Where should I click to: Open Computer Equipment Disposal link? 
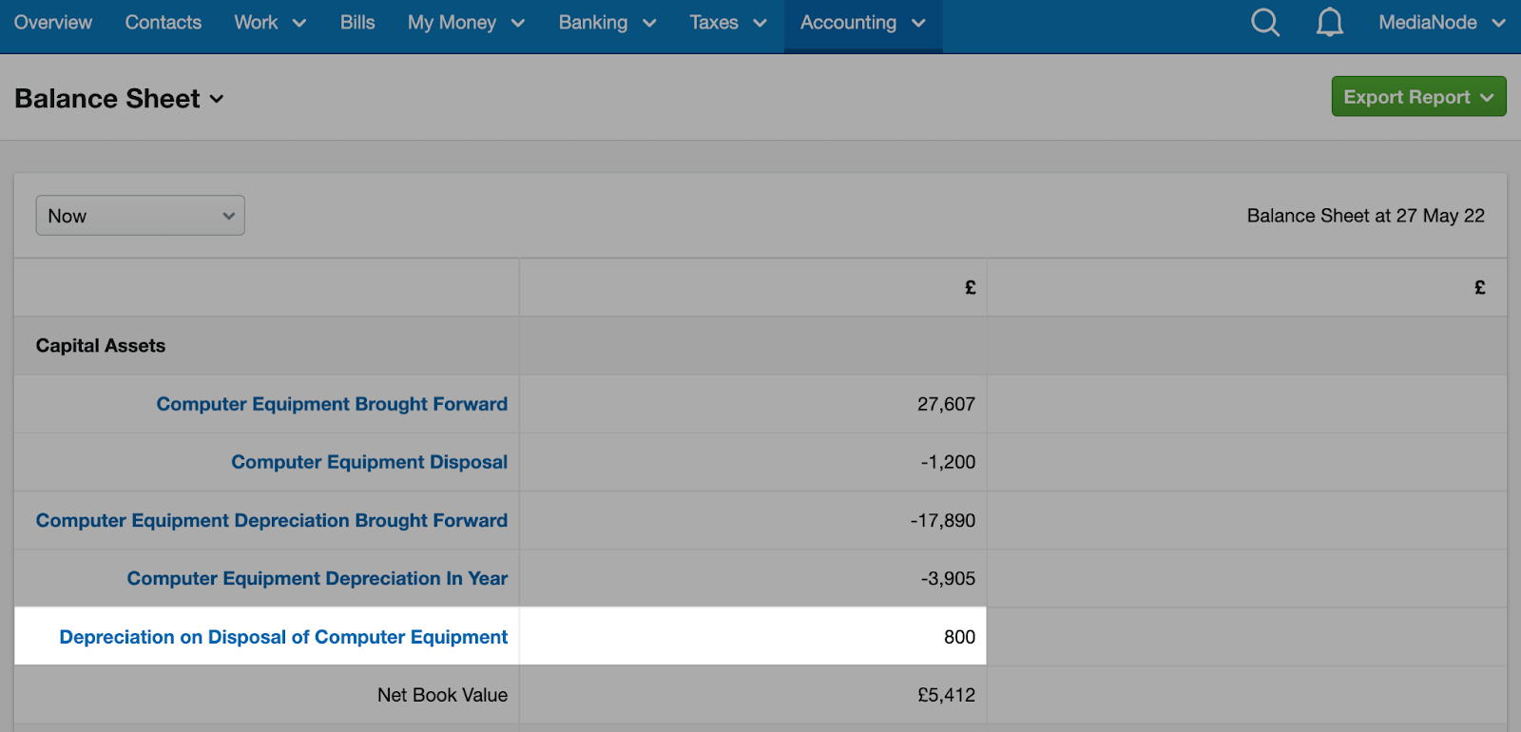pyautogui.click(x=369, y=462)
